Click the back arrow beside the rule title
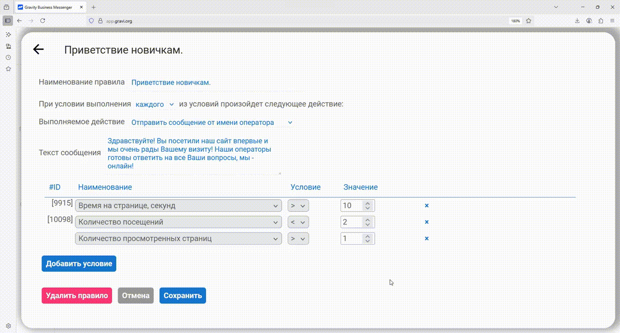The image size is (620, 333). (38, 50)
